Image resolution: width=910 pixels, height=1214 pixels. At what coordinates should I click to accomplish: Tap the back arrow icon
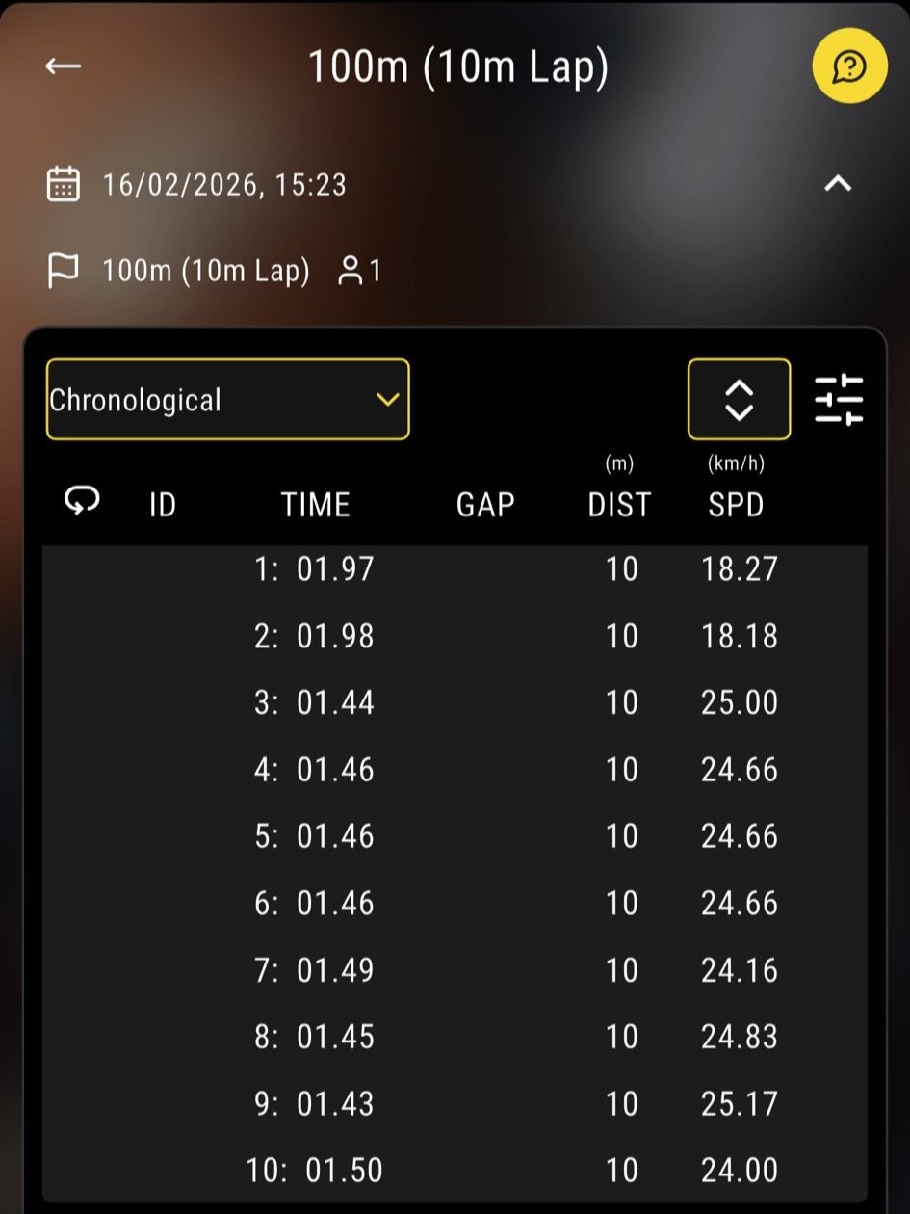(64, 66)
